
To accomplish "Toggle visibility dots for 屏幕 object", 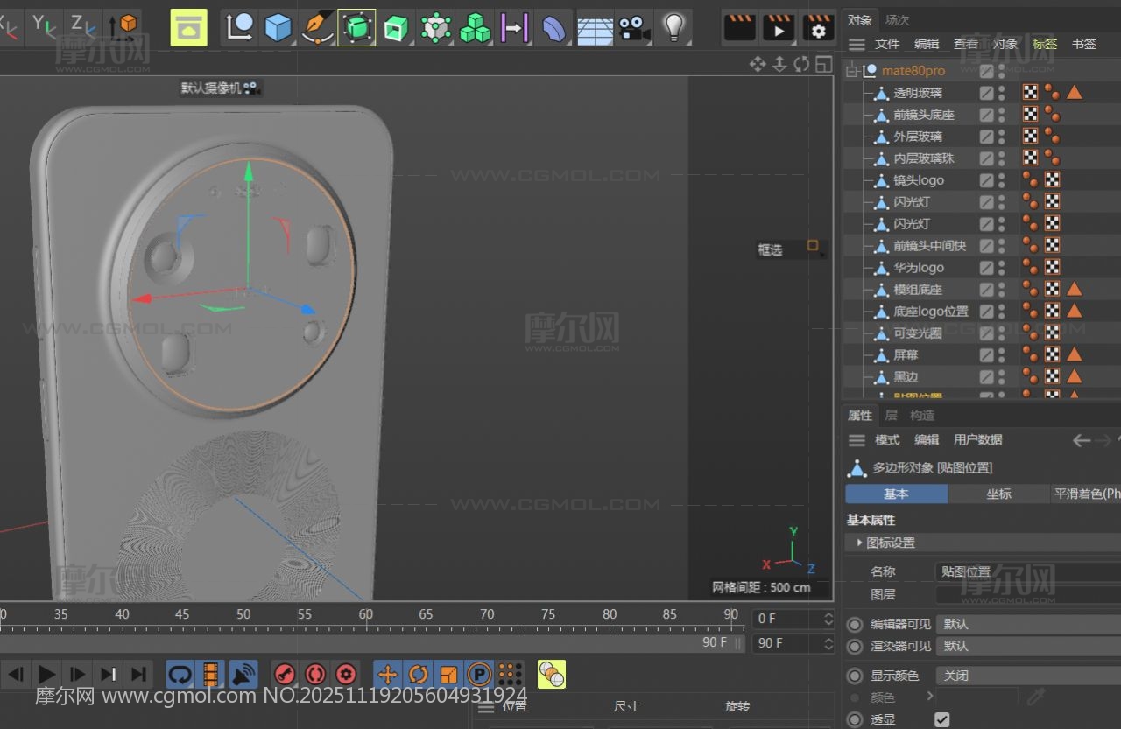I will (1002, 355).
